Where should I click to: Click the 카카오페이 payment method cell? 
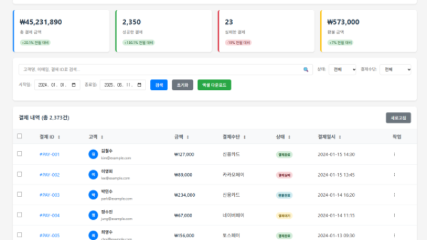coord(234,175)
